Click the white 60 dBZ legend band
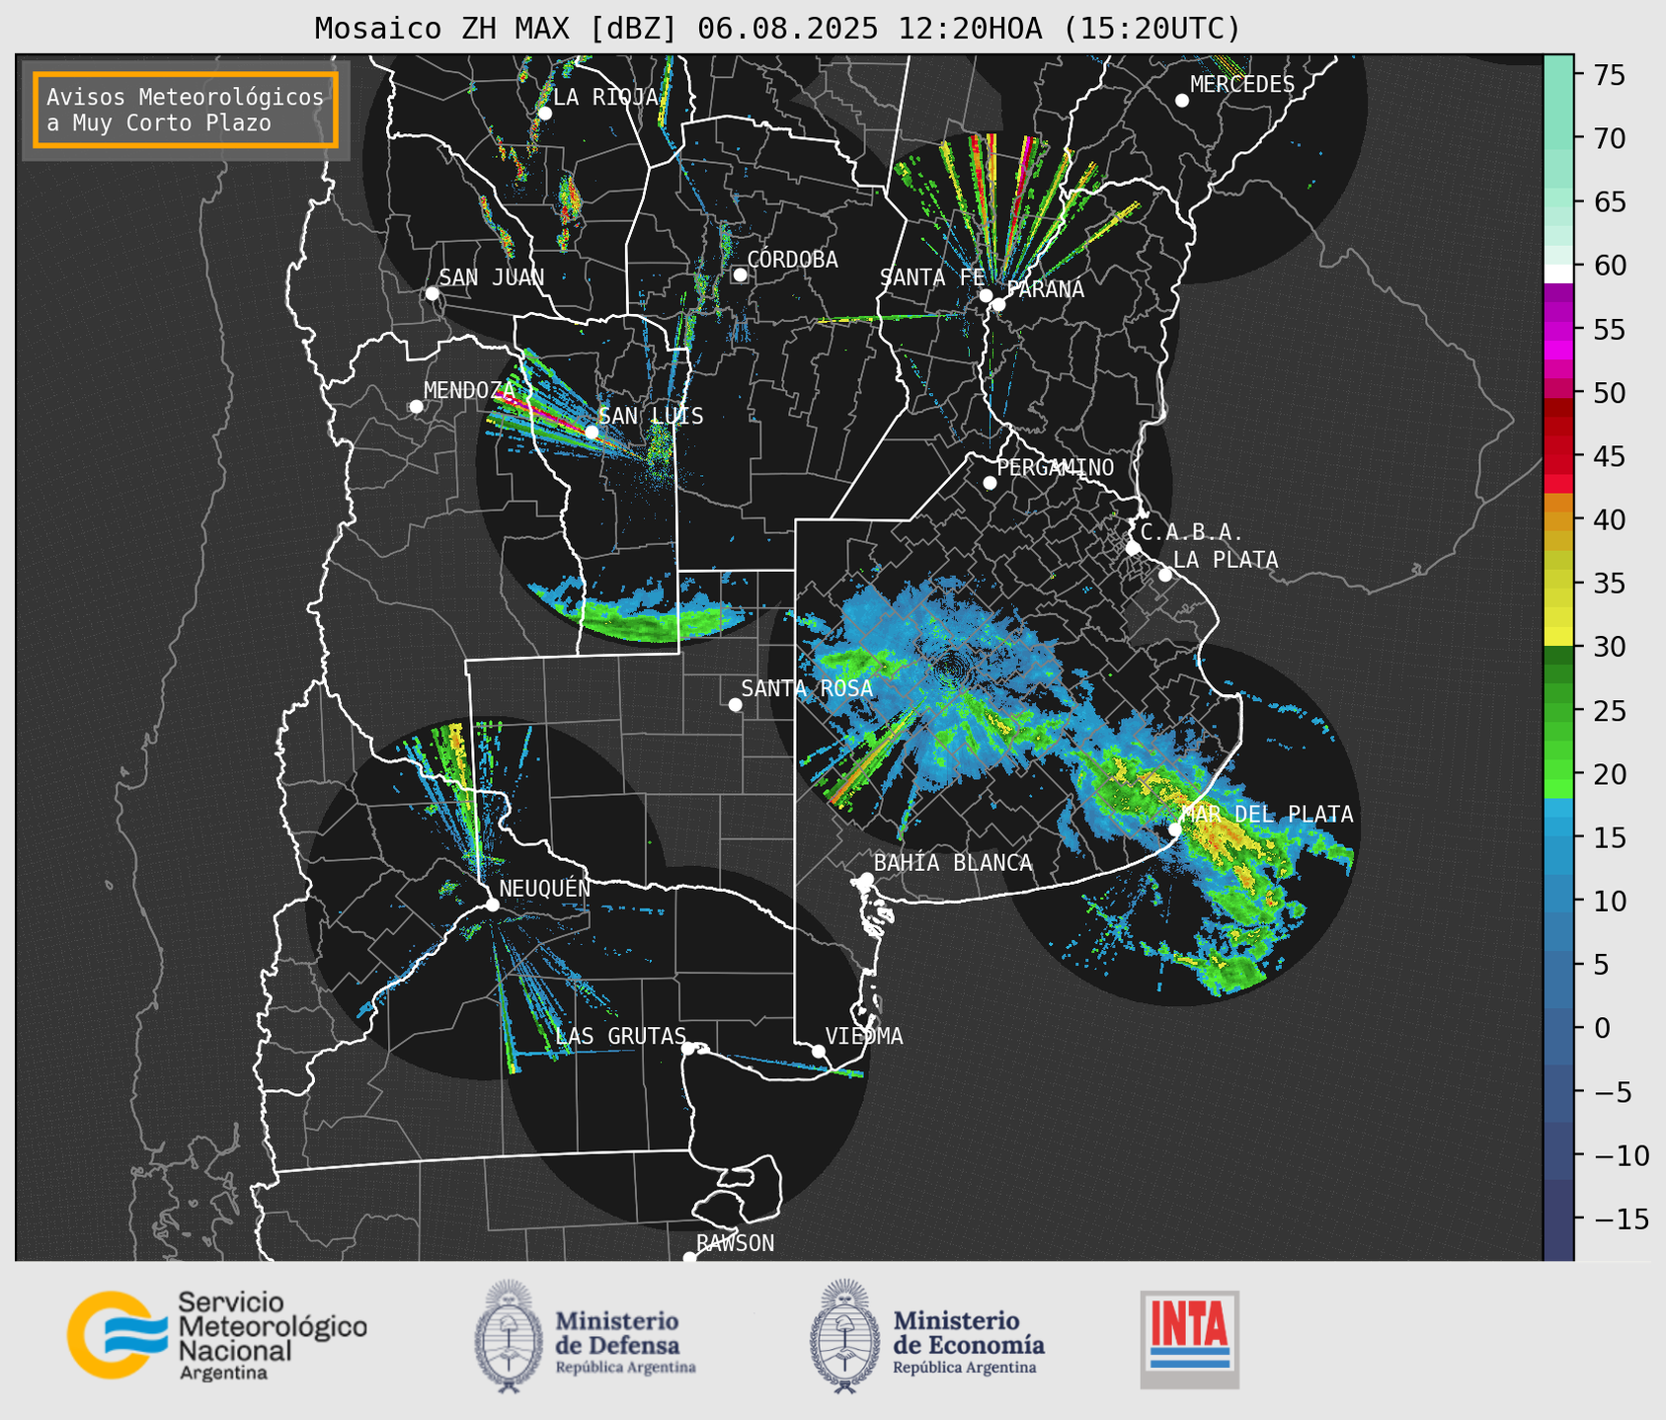1666x1420 pixels. (1558, 274)
